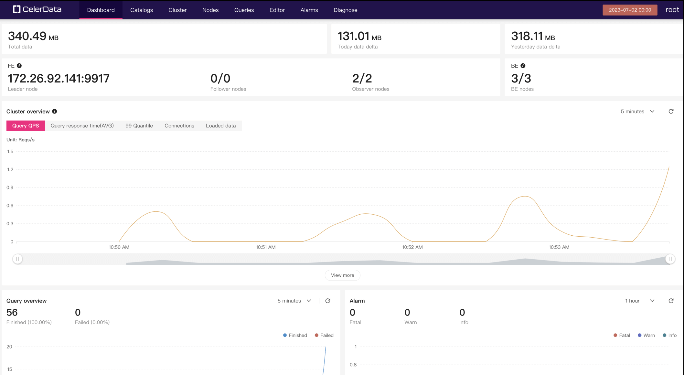
Task: Click the CelerData logo
Action: coord(37,9)
